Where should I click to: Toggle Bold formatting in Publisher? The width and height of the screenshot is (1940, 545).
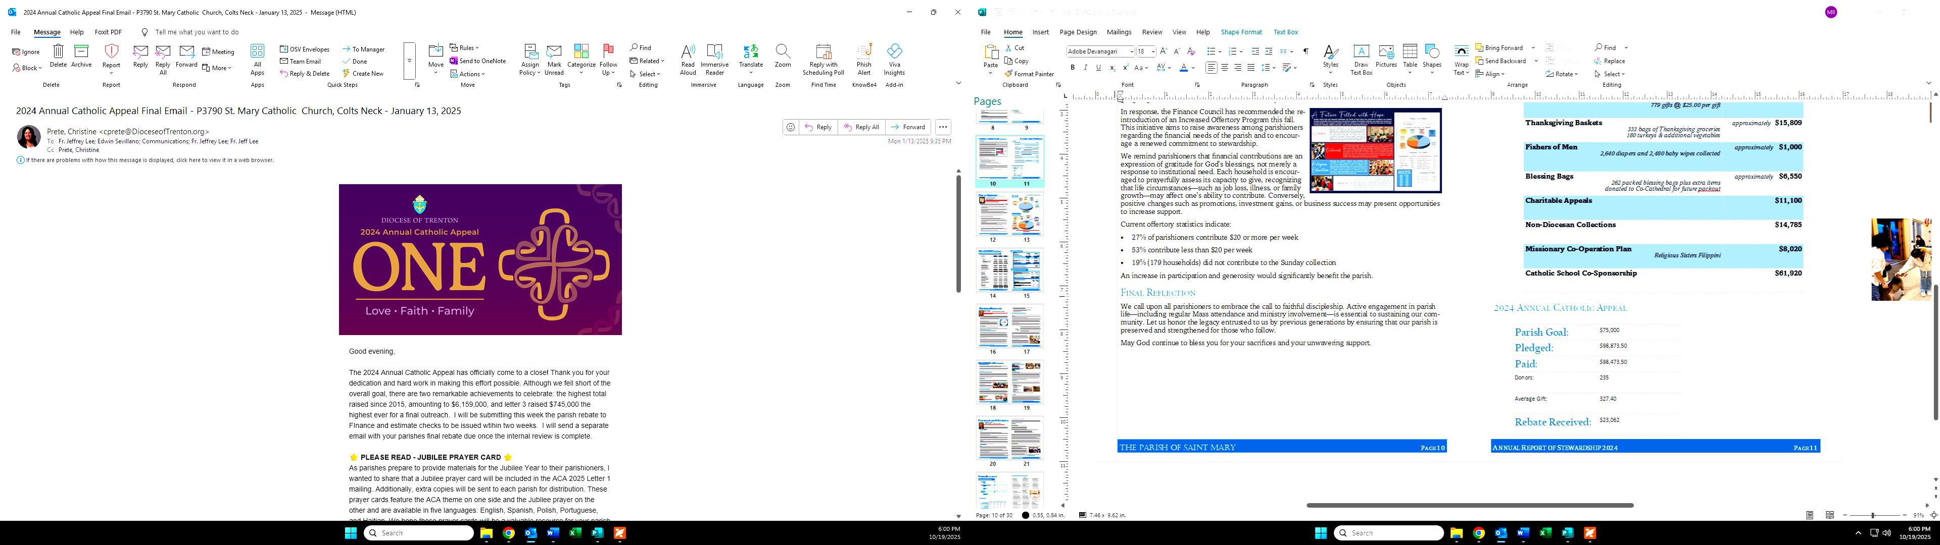1073,68
